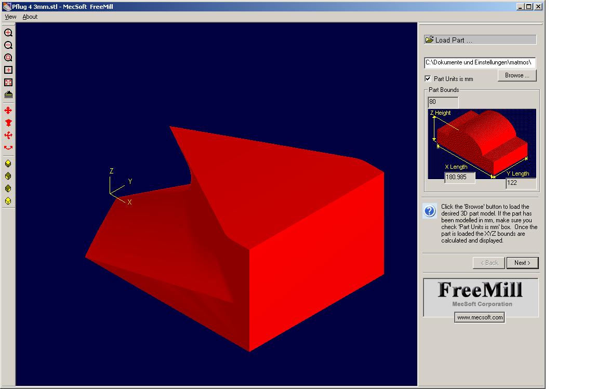Click the Y Length field showing 122
The height and width of the screenshot is (389, 609).
[x=521, y=183]
